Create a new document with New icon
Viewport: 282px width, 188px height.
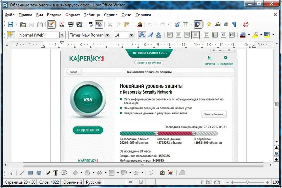tap(10, 24)
